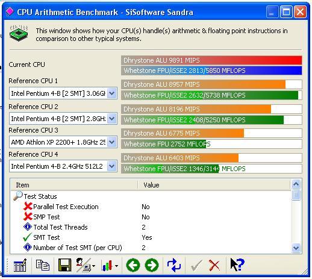This screenshot has height=279, width=312.
Task: Click the Whetstone 2408/5250 MFLOPS bar
Action: (211, 120)
